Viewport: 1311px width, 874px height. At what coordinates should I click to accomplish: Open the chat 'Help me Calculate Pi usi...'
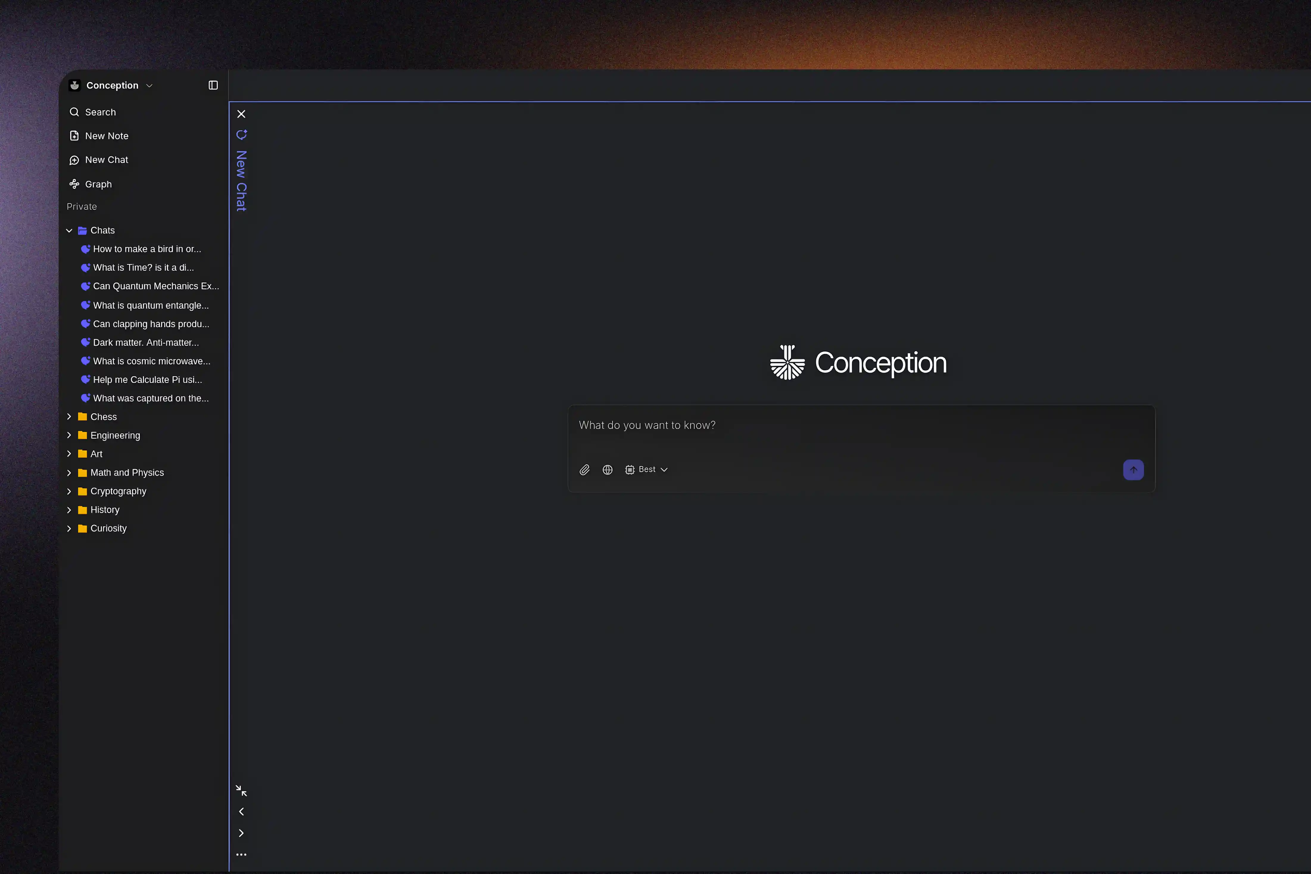pos(148,380)
